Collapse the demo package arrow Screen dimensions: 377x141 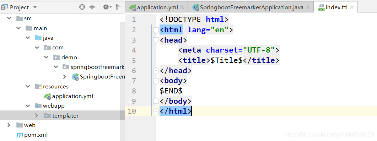(47, 58)
